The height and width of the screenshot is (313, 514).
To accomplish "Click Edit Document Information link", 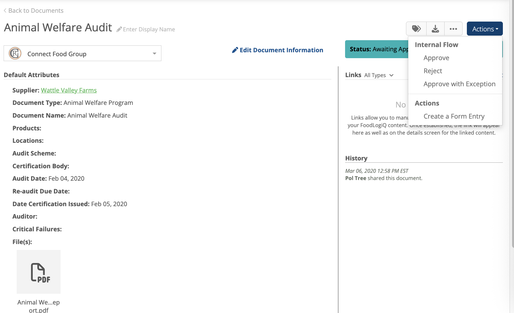I will click(x=278, y=50).
